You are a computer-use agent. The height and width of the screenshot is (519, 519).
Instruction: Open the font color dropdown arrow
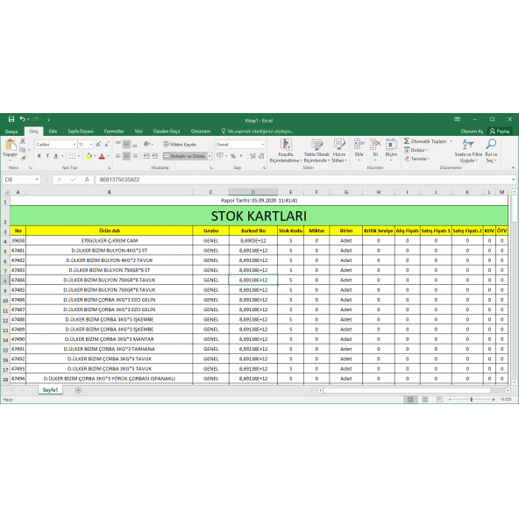click(108, 156)
